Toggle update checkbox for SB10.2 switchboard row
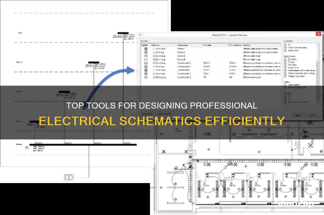The height and width of the screenshot is (215, 324). tap(146, 70)
